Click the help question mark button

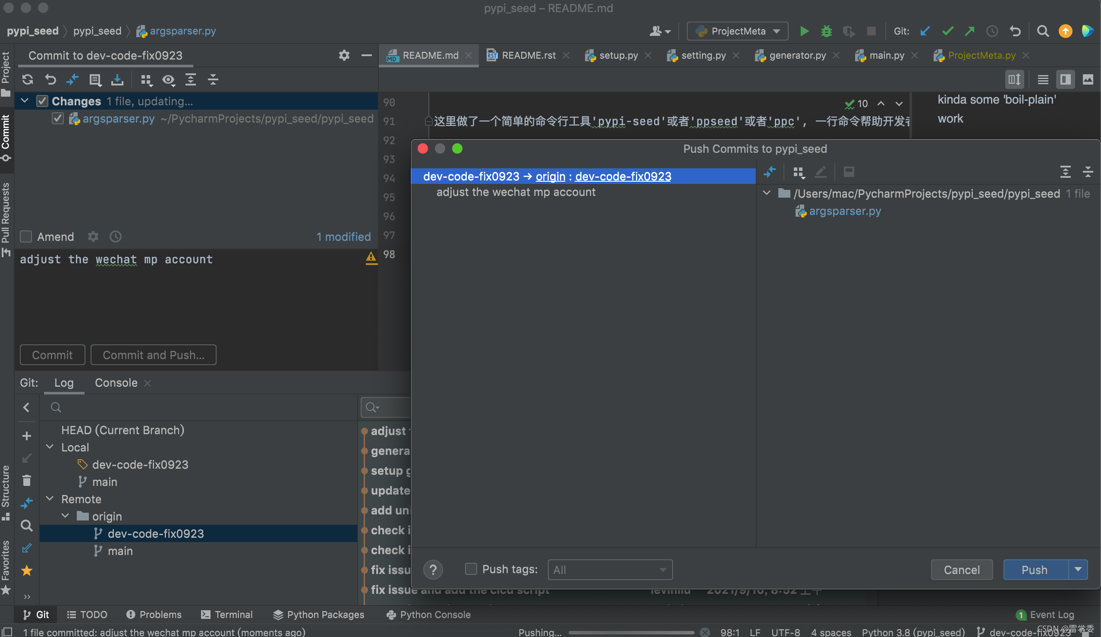pos(433,570)
